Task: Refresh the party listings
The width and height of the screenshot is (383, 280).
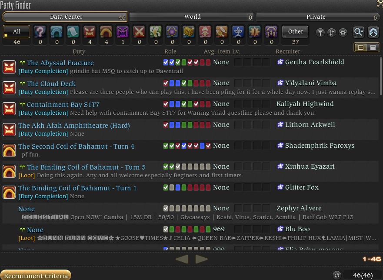Action: coord(337,275)
